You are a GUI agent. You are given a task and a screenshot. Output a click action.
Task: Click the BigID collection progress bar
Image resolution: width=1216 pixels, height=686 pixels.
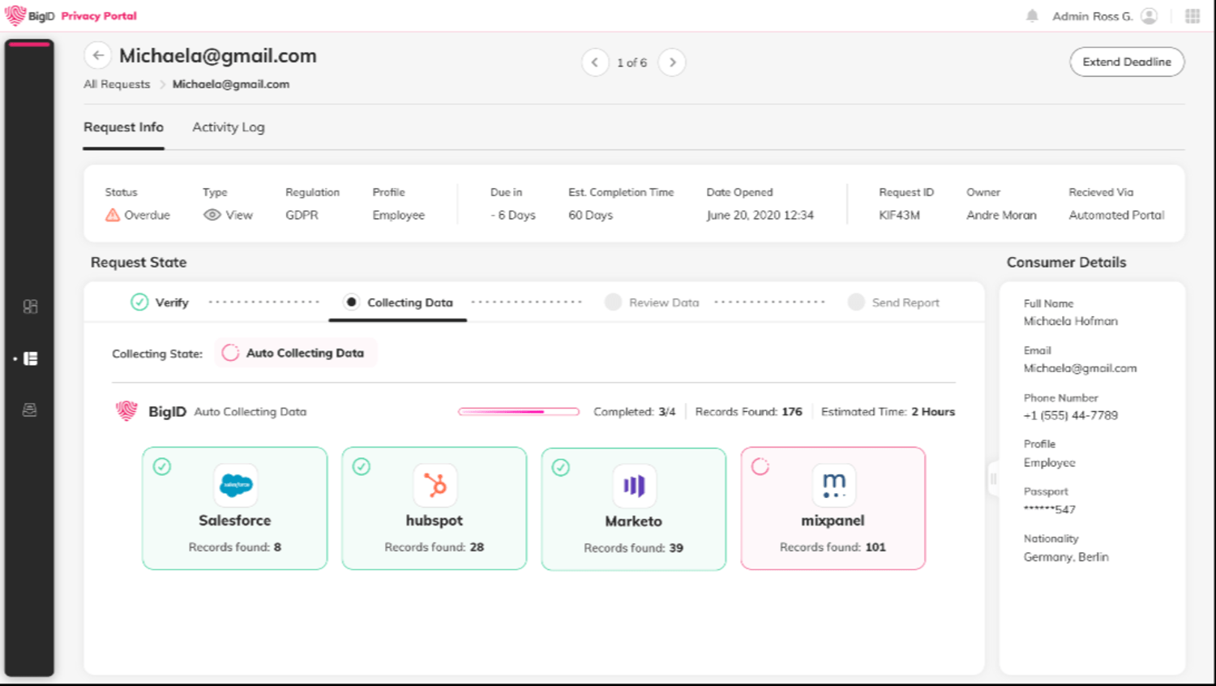[519, 412]
